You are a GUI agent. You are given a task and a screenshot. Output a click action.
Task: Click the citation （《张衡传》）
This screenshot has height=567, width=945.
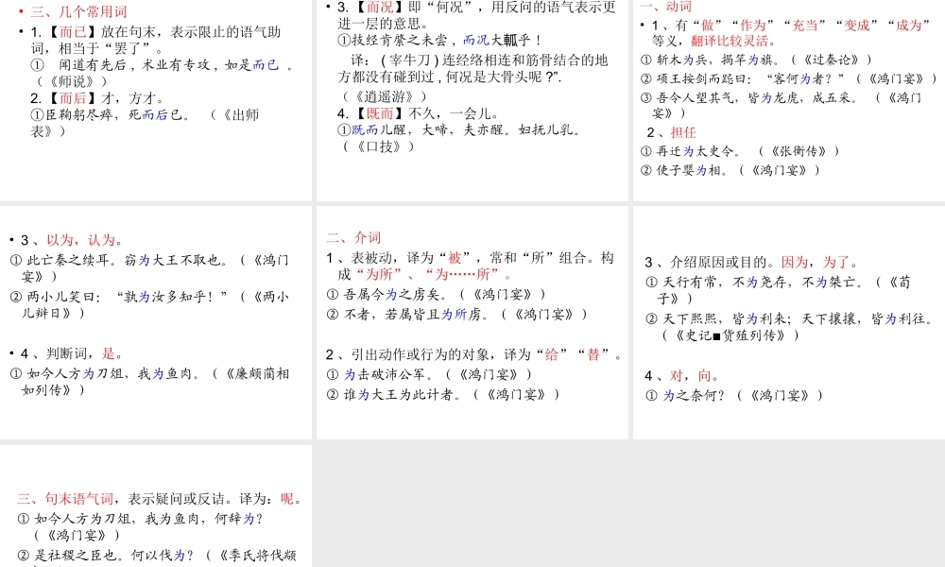coord(799,151)
